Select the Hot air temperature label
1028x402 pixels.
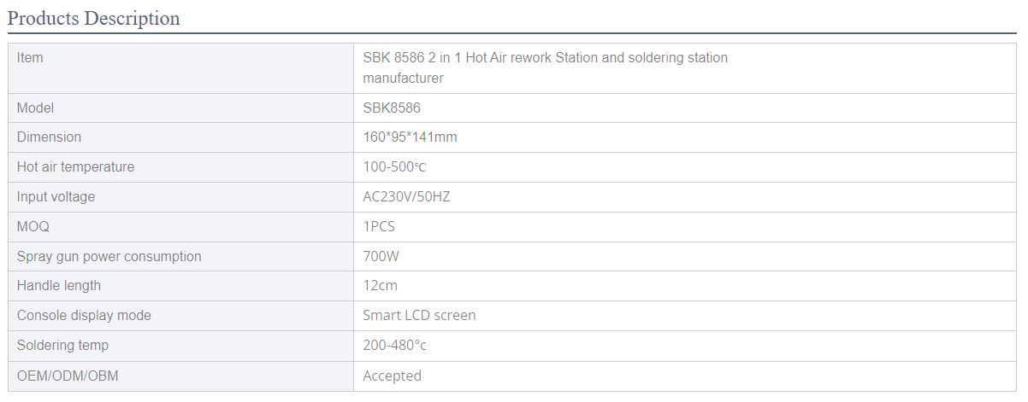point(75,167)
